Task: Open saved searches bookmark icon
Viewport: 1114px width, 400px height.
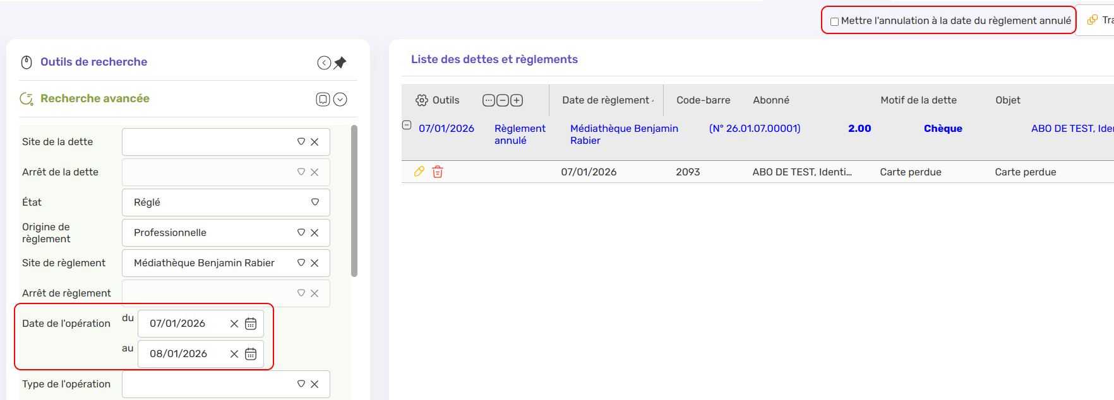Action: tap(323, 99)
